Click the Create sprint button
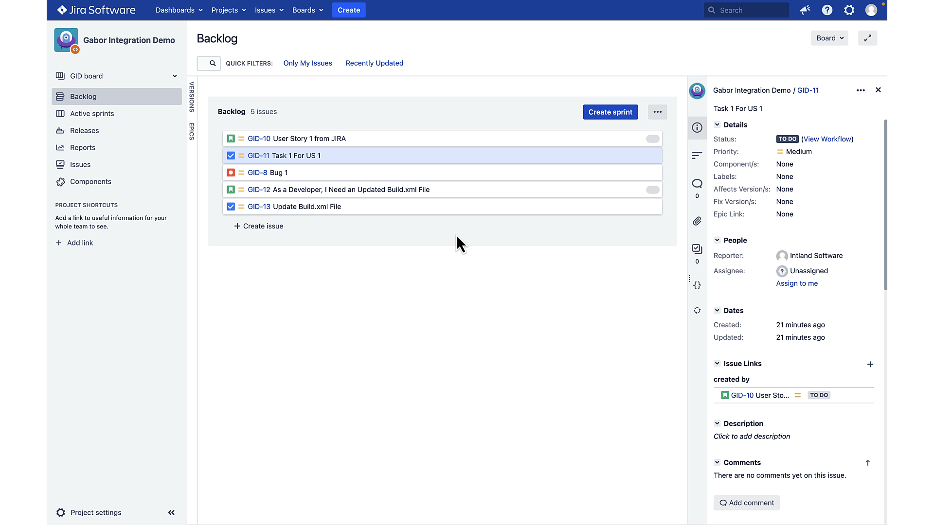The image size is (934, 525). [x=610, y=112]
